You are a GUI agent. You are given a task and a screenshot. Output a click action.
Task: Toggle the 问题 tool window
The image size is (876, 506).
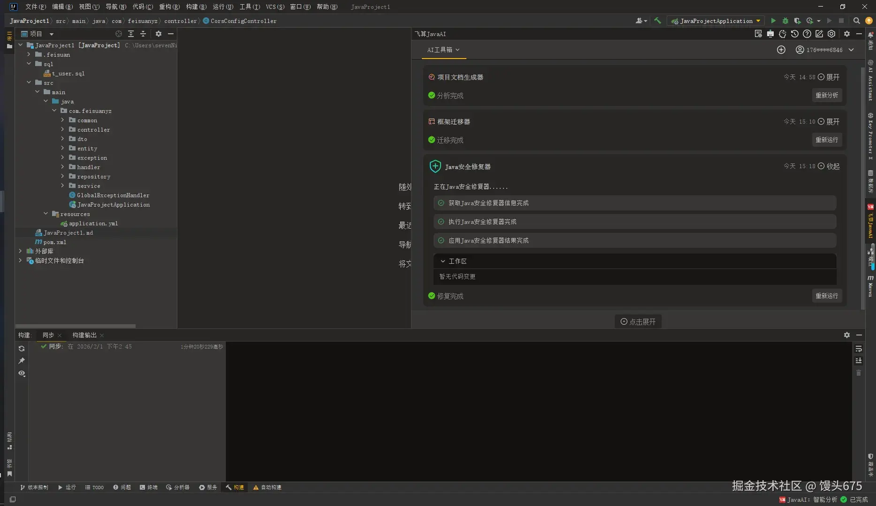[x=122, y=487]
